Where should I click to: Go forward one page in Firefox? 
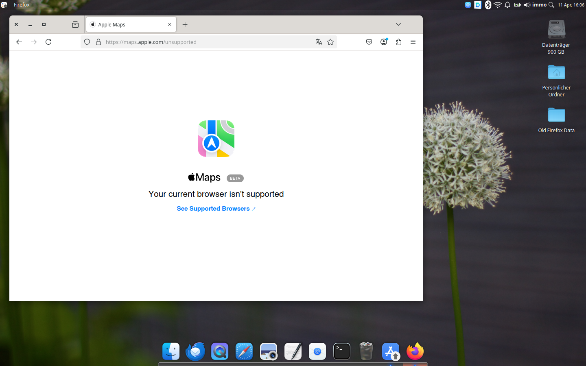[x=34, y=42]
